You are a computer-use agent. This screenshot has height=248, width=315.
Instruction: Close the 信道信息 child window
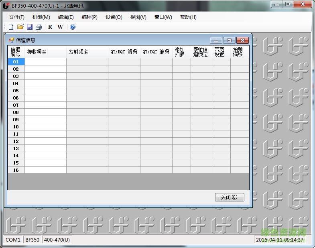(x=242, y=41)
